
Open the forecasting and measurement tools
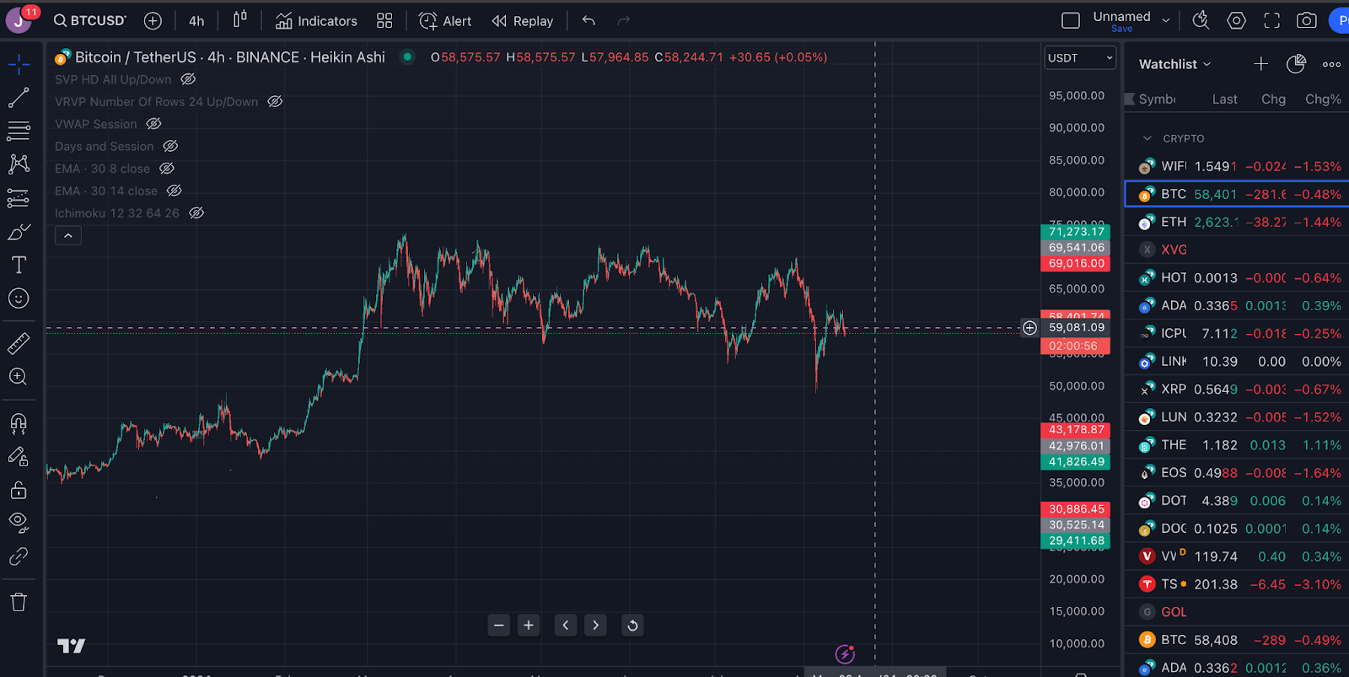19,198
